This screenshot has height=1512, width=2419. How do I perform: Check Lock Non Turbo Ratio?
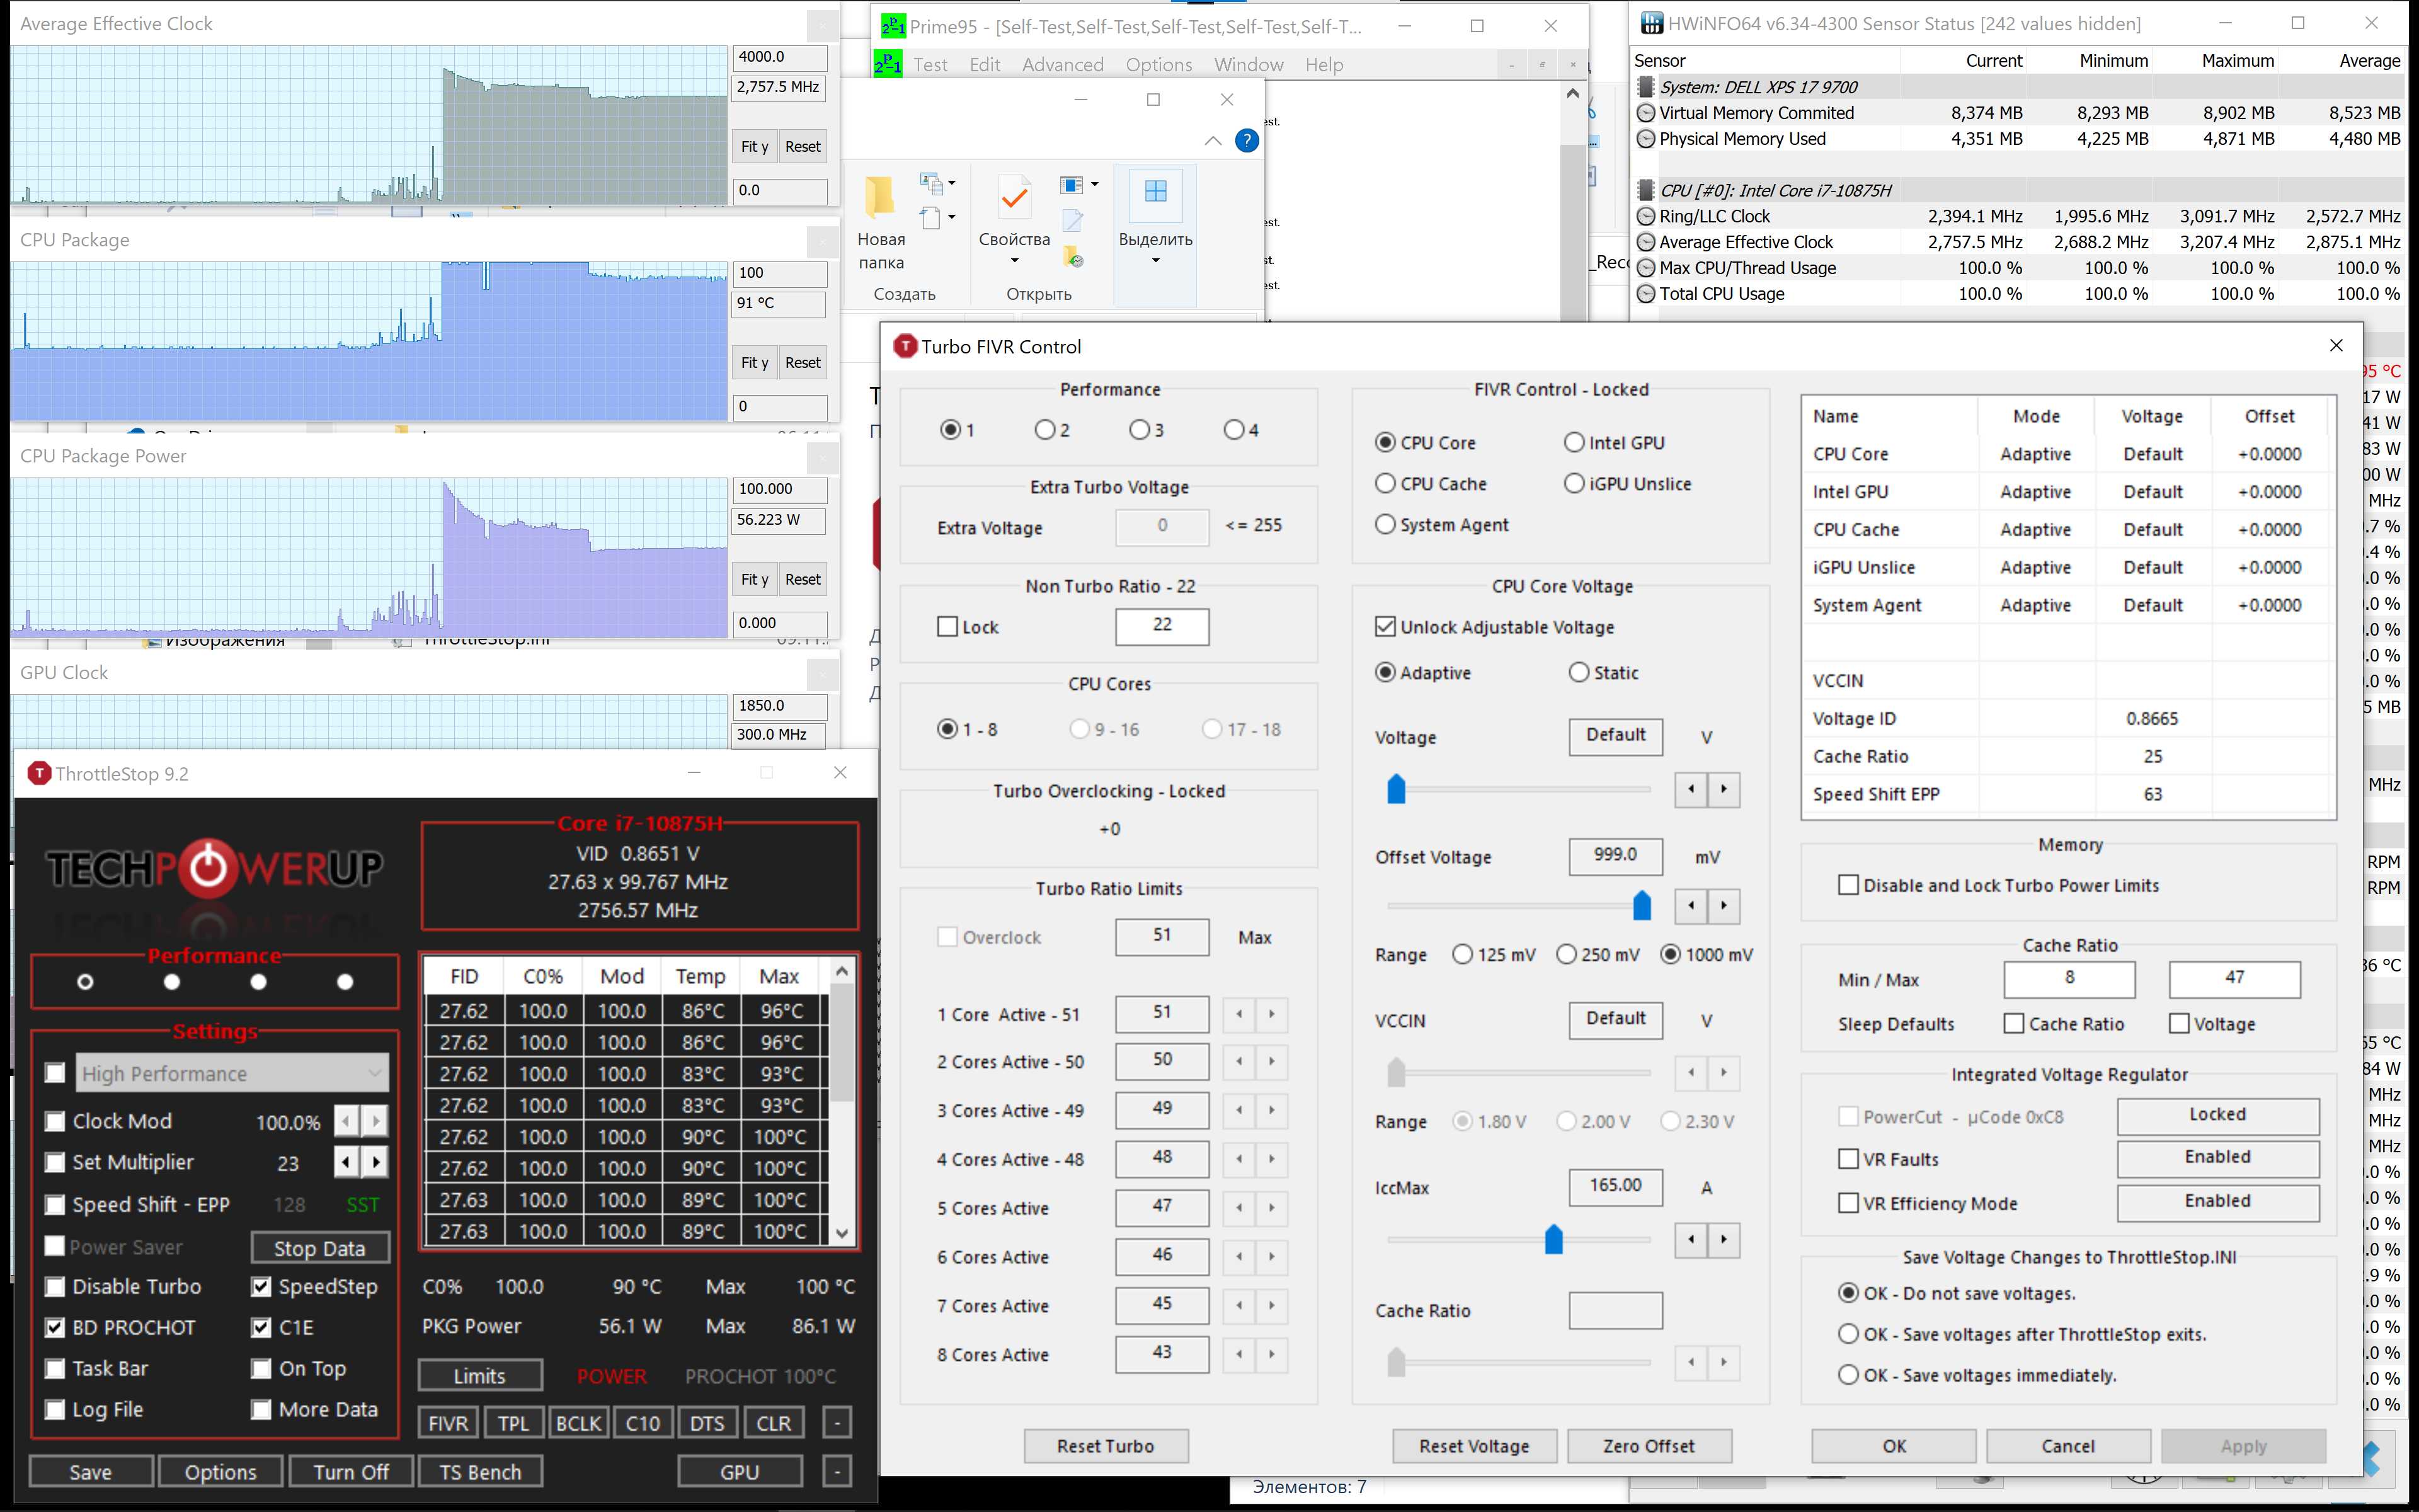point(947,627)
